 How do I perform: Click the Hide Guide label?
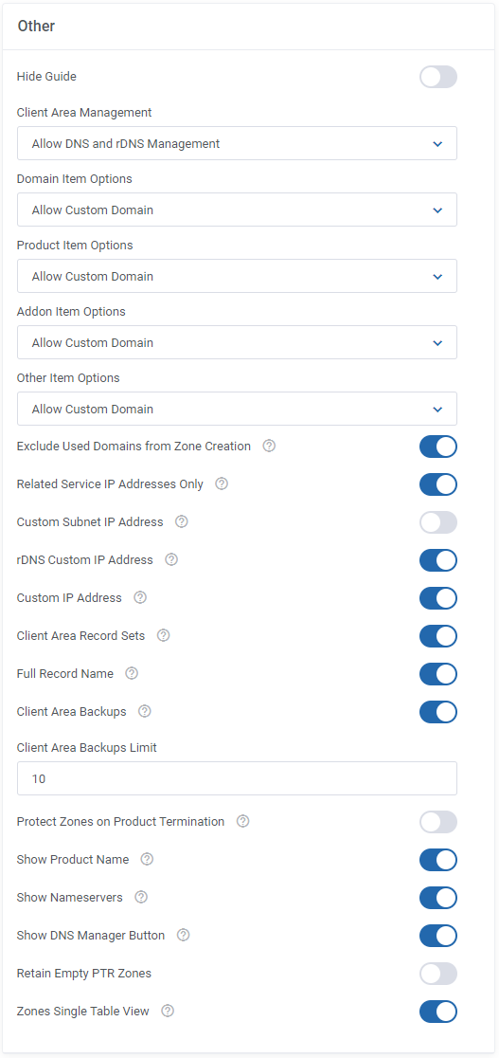pos(46,76)
